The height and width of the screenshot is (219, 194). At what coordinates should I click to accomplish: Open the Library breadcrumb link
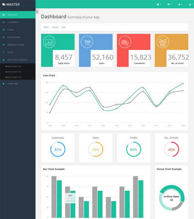click(55, 27)
